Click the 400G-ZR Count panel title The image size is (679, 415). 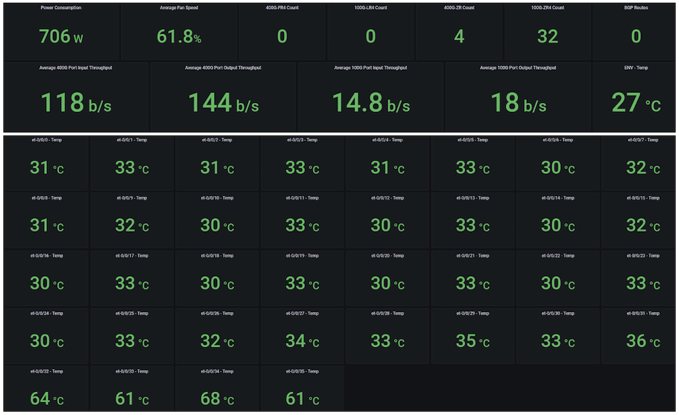(x=458, y=8)
